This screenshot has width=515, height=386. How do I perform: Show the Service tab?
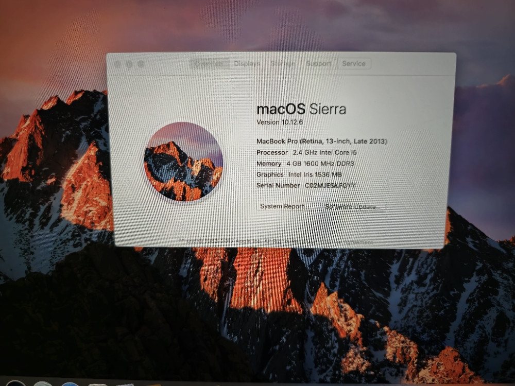[x=354, y=64]
